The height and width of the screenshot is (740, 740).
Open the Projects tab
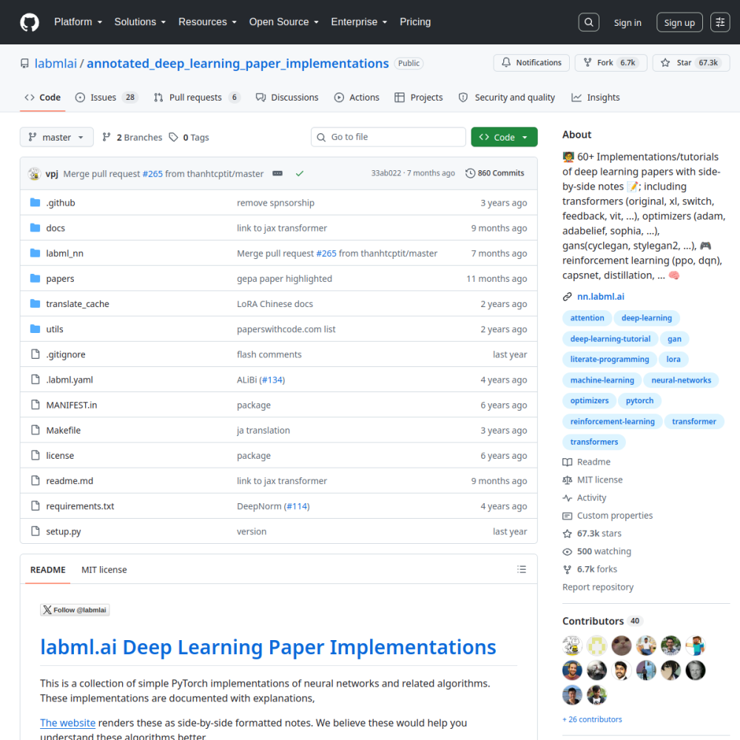pos(419,97)
